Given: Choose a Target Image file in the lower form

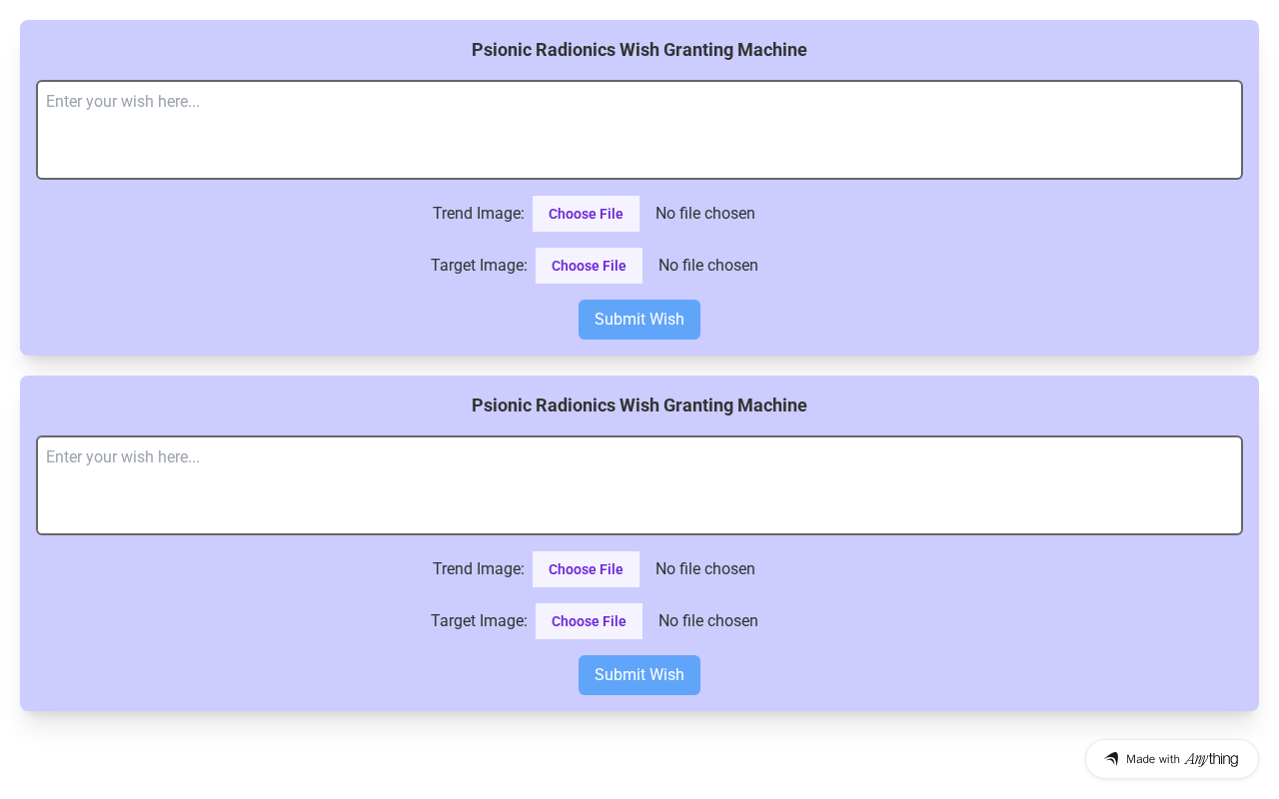Looking at the screenshot, I should [589, 621].
